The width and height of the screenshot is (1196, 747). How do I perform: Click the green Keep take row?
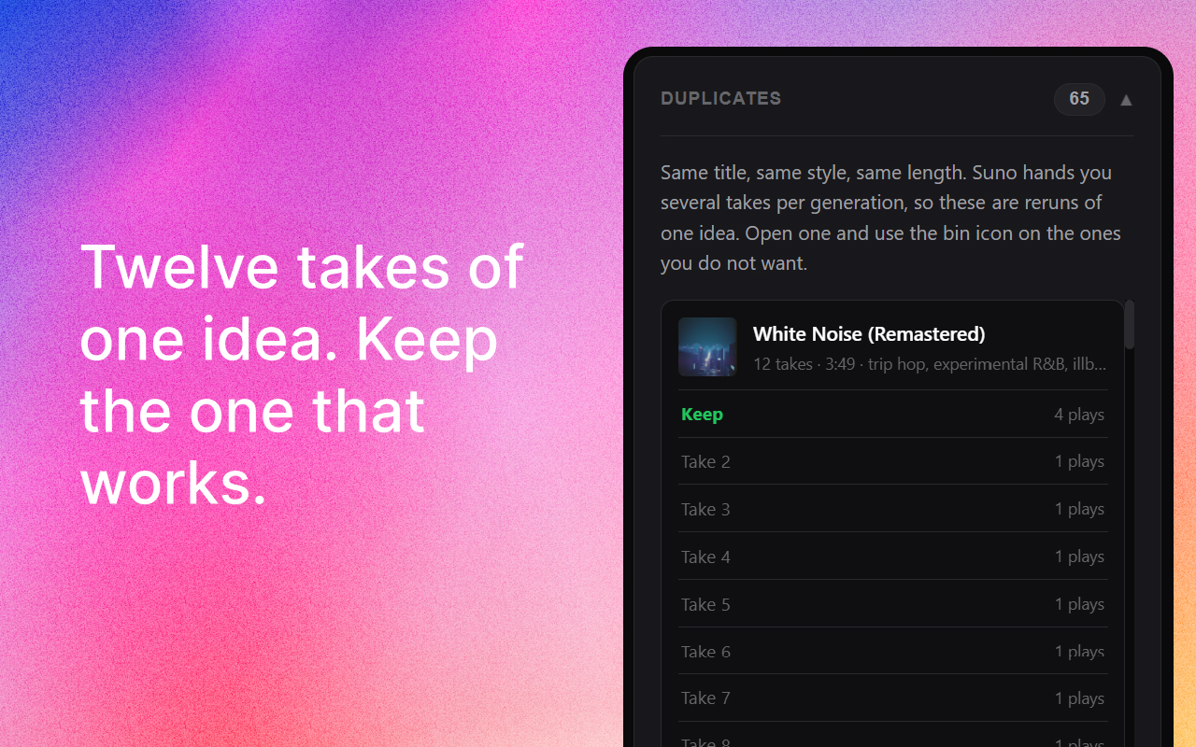[x=893, y=414]
